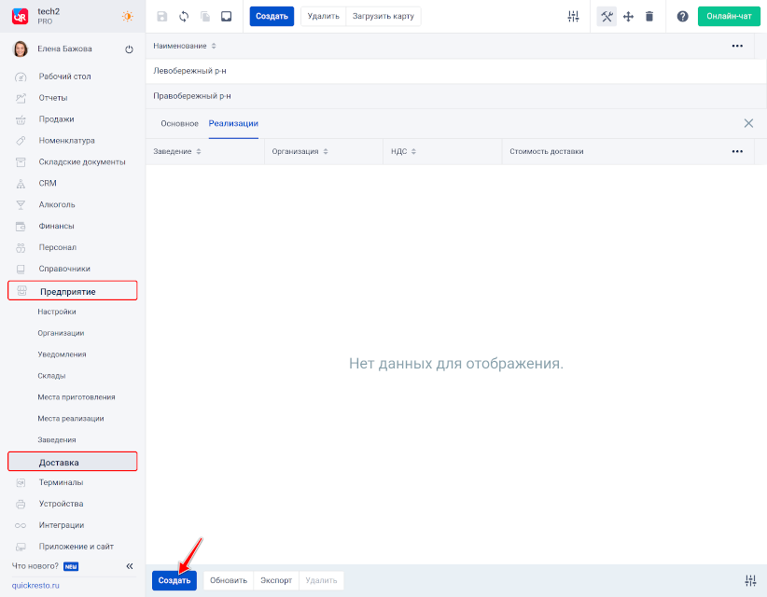767x597 pixels.
Task: Click the Загрузить карту button
Action: (383, 17)
